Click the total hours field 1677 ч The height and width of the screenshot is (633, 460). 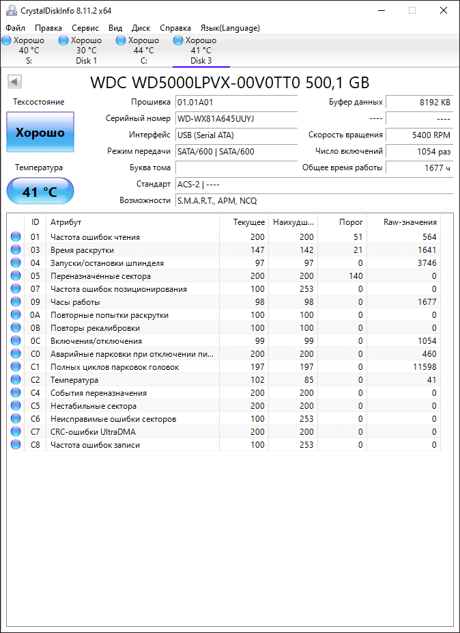tap(419, 167)
